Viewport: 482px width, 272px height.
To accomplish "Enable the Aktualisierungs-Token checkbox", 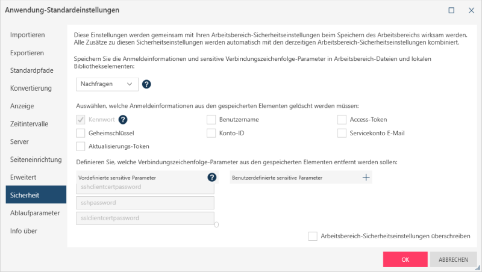I will click(81, 146).
